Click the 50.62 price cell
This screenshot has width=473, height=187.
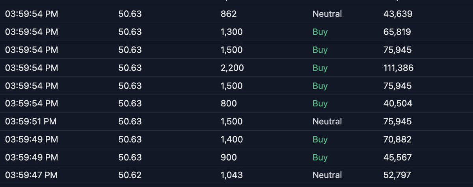click(130, 175)
